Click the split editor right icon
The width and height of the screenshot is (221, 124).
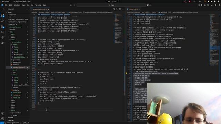tap(120, 9)
